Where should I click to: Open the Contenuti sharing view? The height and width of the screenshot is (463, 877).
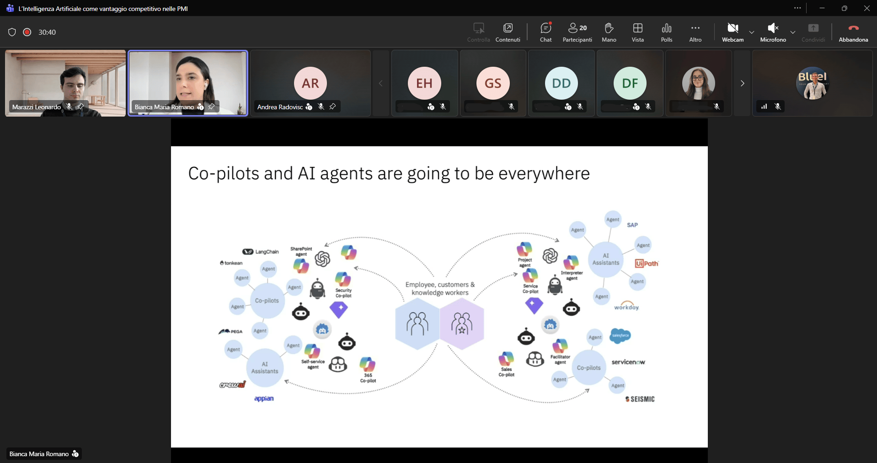508,32
